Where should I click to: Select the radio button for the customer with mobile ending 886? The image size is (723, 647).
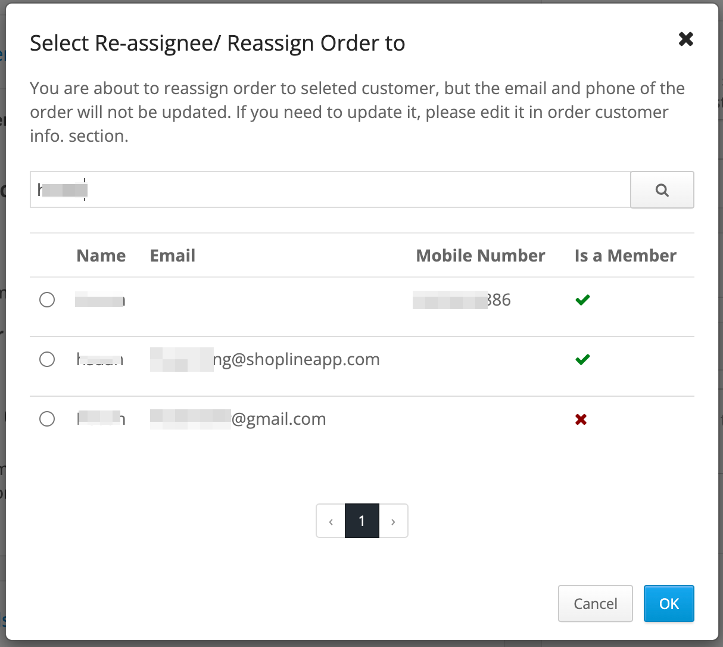tap(47, 300)
